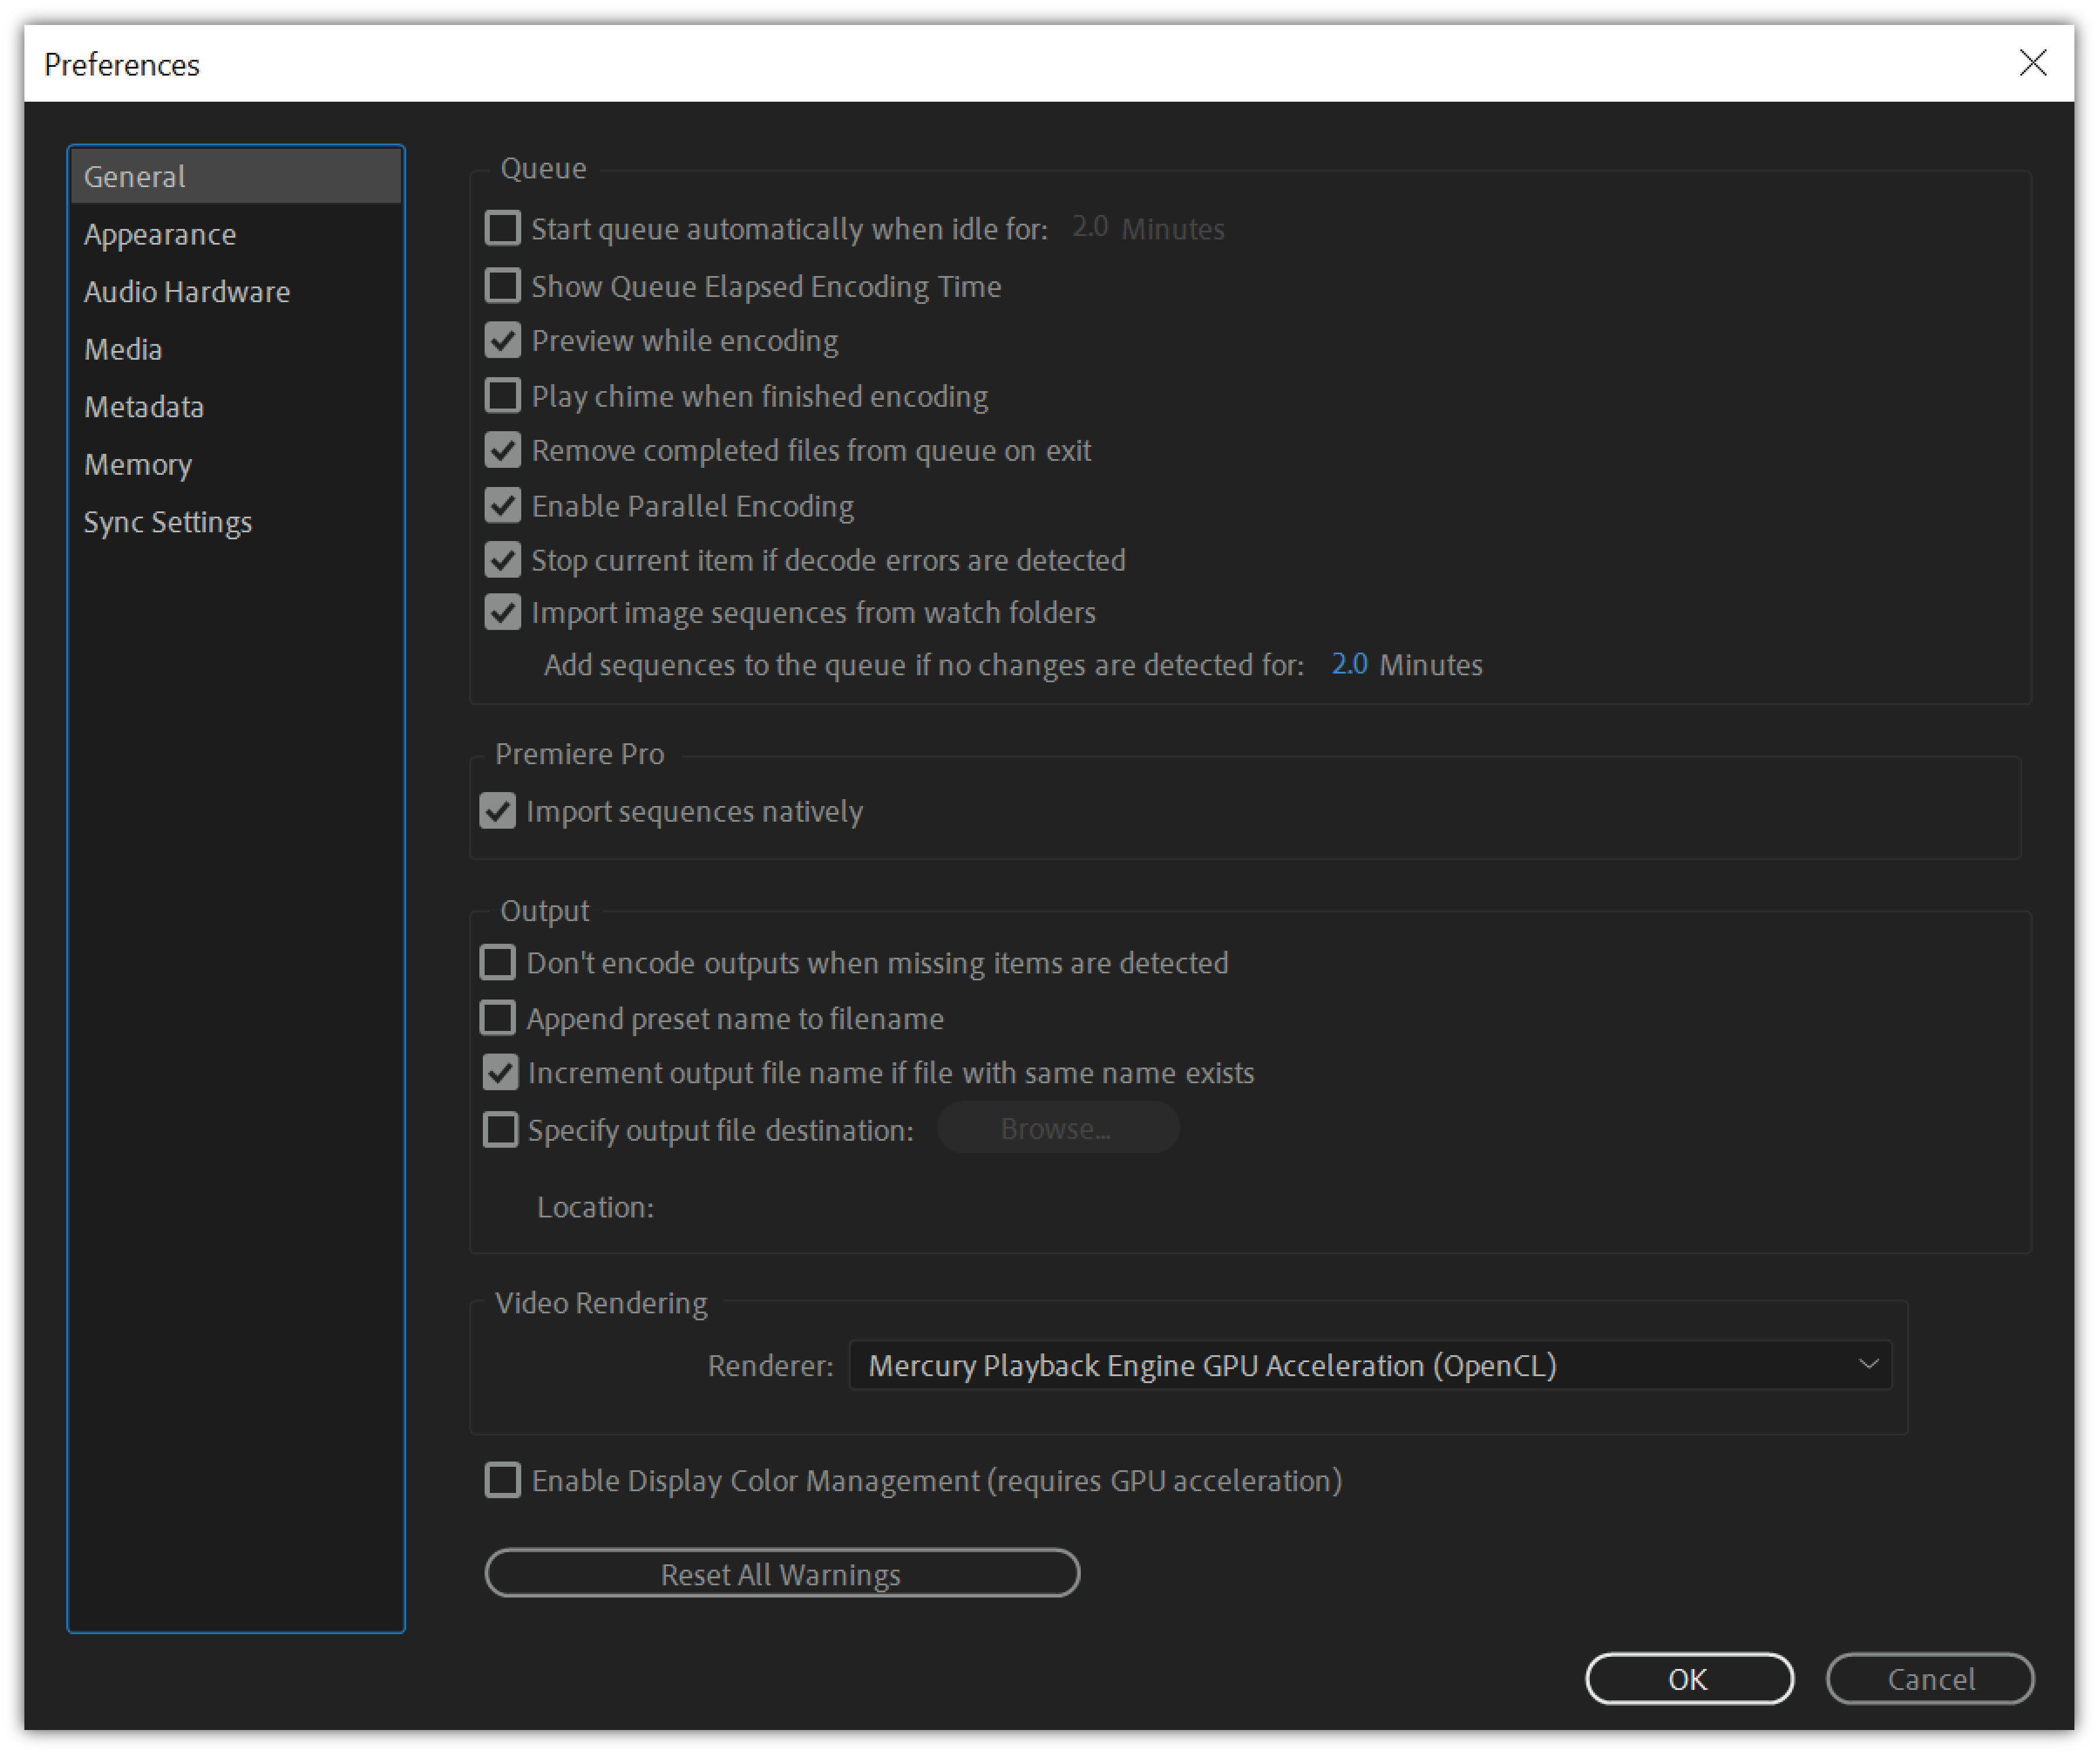
Task: Open the Appearance preferences category
Action: coord(160,234)
